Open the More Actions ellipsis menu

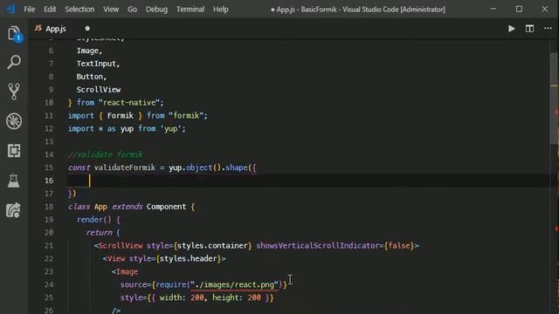[x=548, y=29]
